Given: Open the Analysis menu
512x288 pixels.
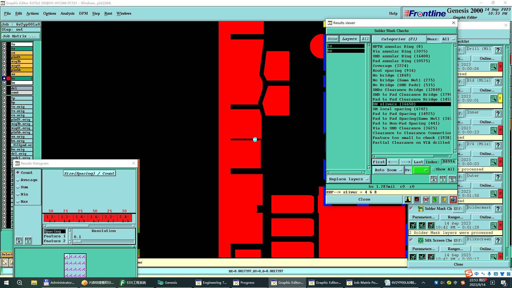Looking at the screenshot, I should pyautogui.click(x=67, y=13).
